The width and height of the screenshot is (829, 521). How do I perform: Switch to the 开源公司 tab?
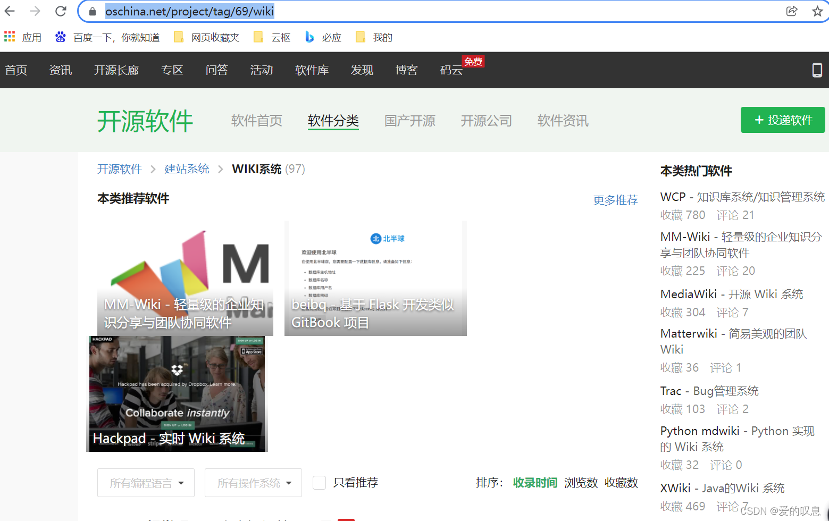[x=487, y=121]
